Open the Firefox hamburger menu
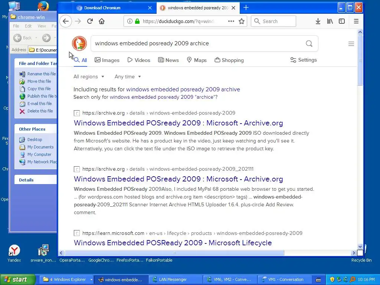 [x=356, y=21]
